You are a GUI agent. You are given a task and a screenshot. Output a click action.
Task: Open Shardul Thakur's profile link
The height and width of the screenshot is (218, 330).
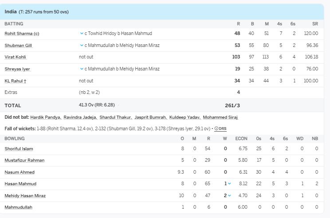[x=118, y=117]
